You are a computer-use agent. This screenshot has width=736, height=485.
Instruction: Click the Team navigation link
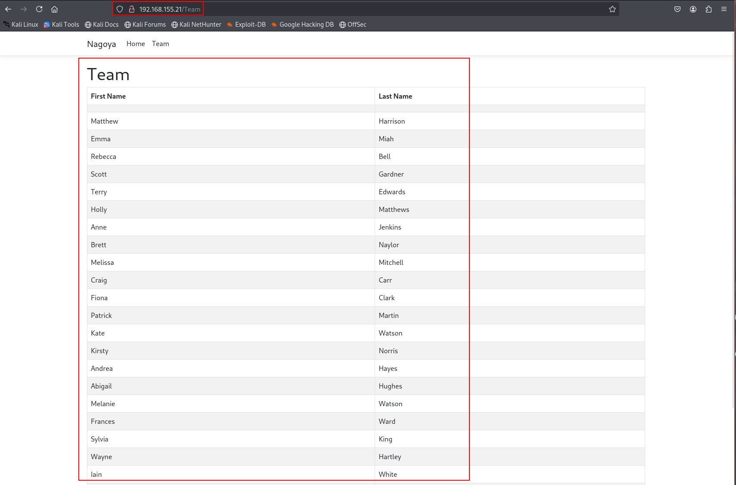tap(160, 44)
